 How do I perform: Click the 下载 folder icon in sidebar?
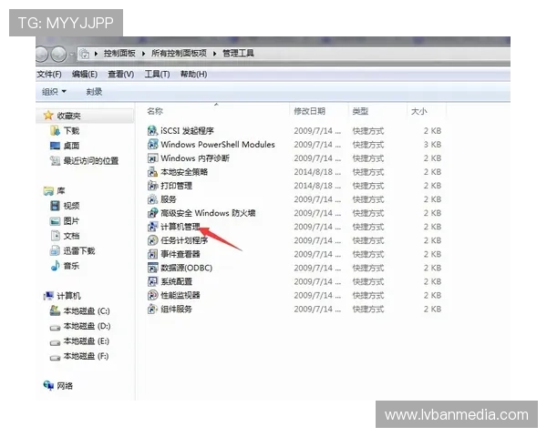click(55, 131)
